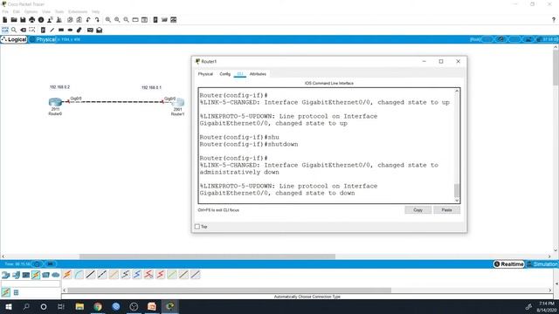Click the Undo arrow icon
Screen dimensions: 559x314
(88, 20)
